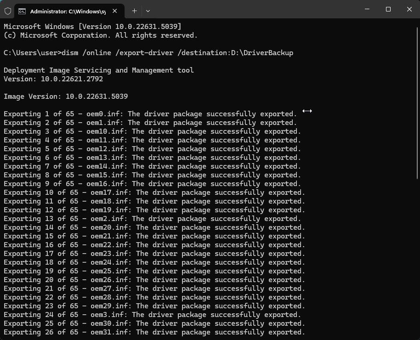420x340 pixels.
Task: Click the dism /export-driver command line
Action: click(x=147, y=52)
